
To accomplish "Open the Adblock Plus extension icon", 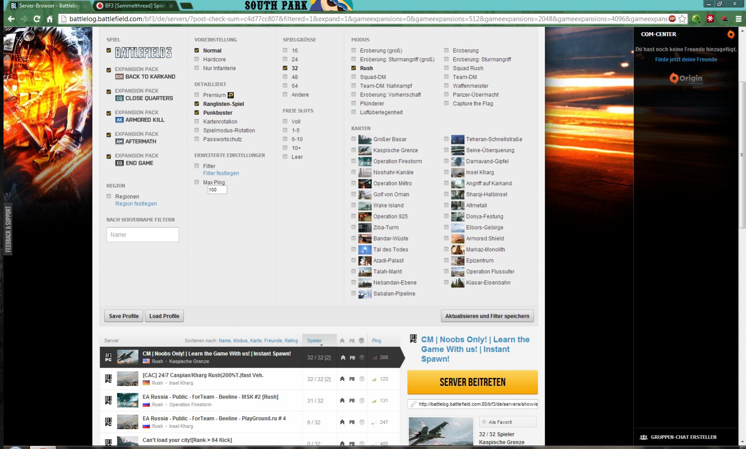I will pyautogui.click(x=673, y=19).
